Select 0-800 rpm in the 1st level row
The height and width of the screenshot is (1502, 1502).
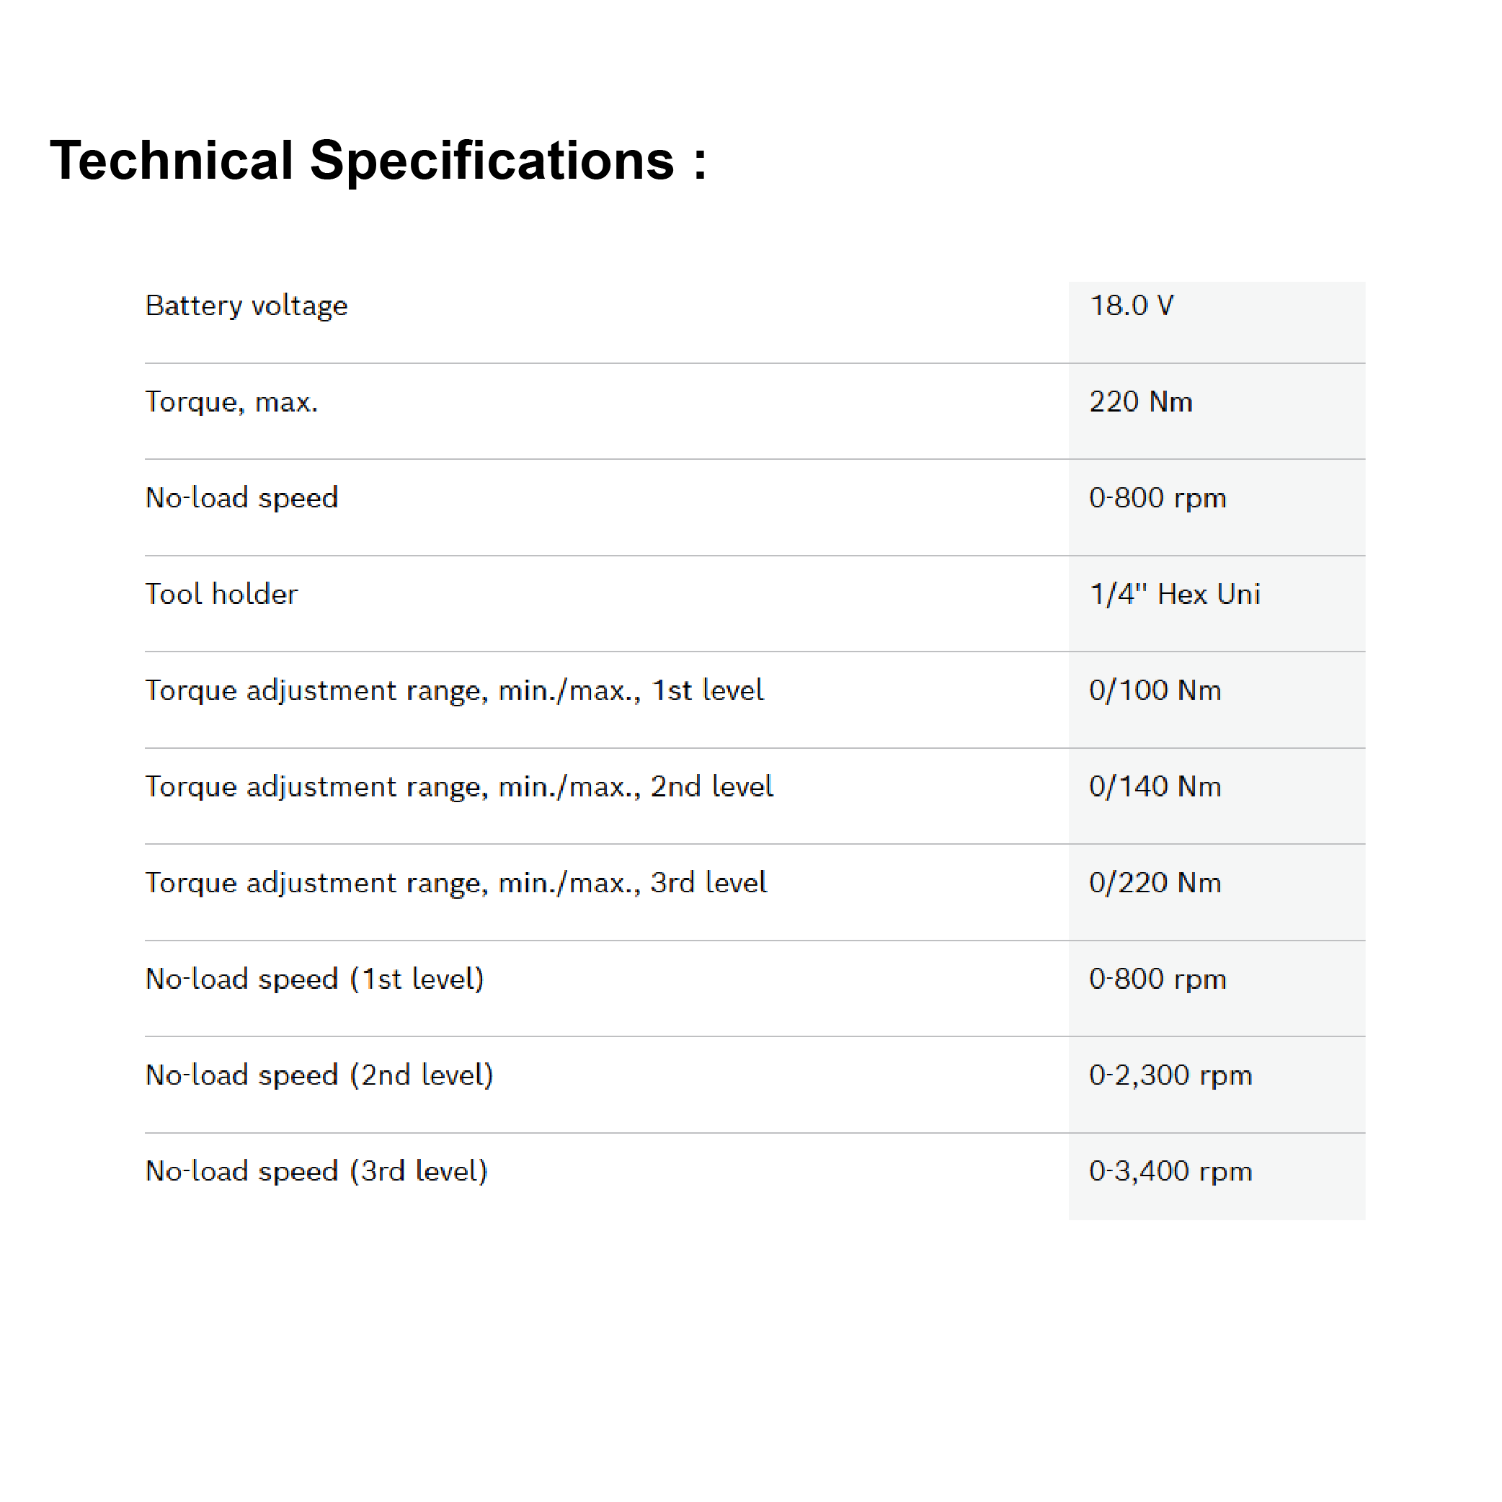[x=1157, y=979]
